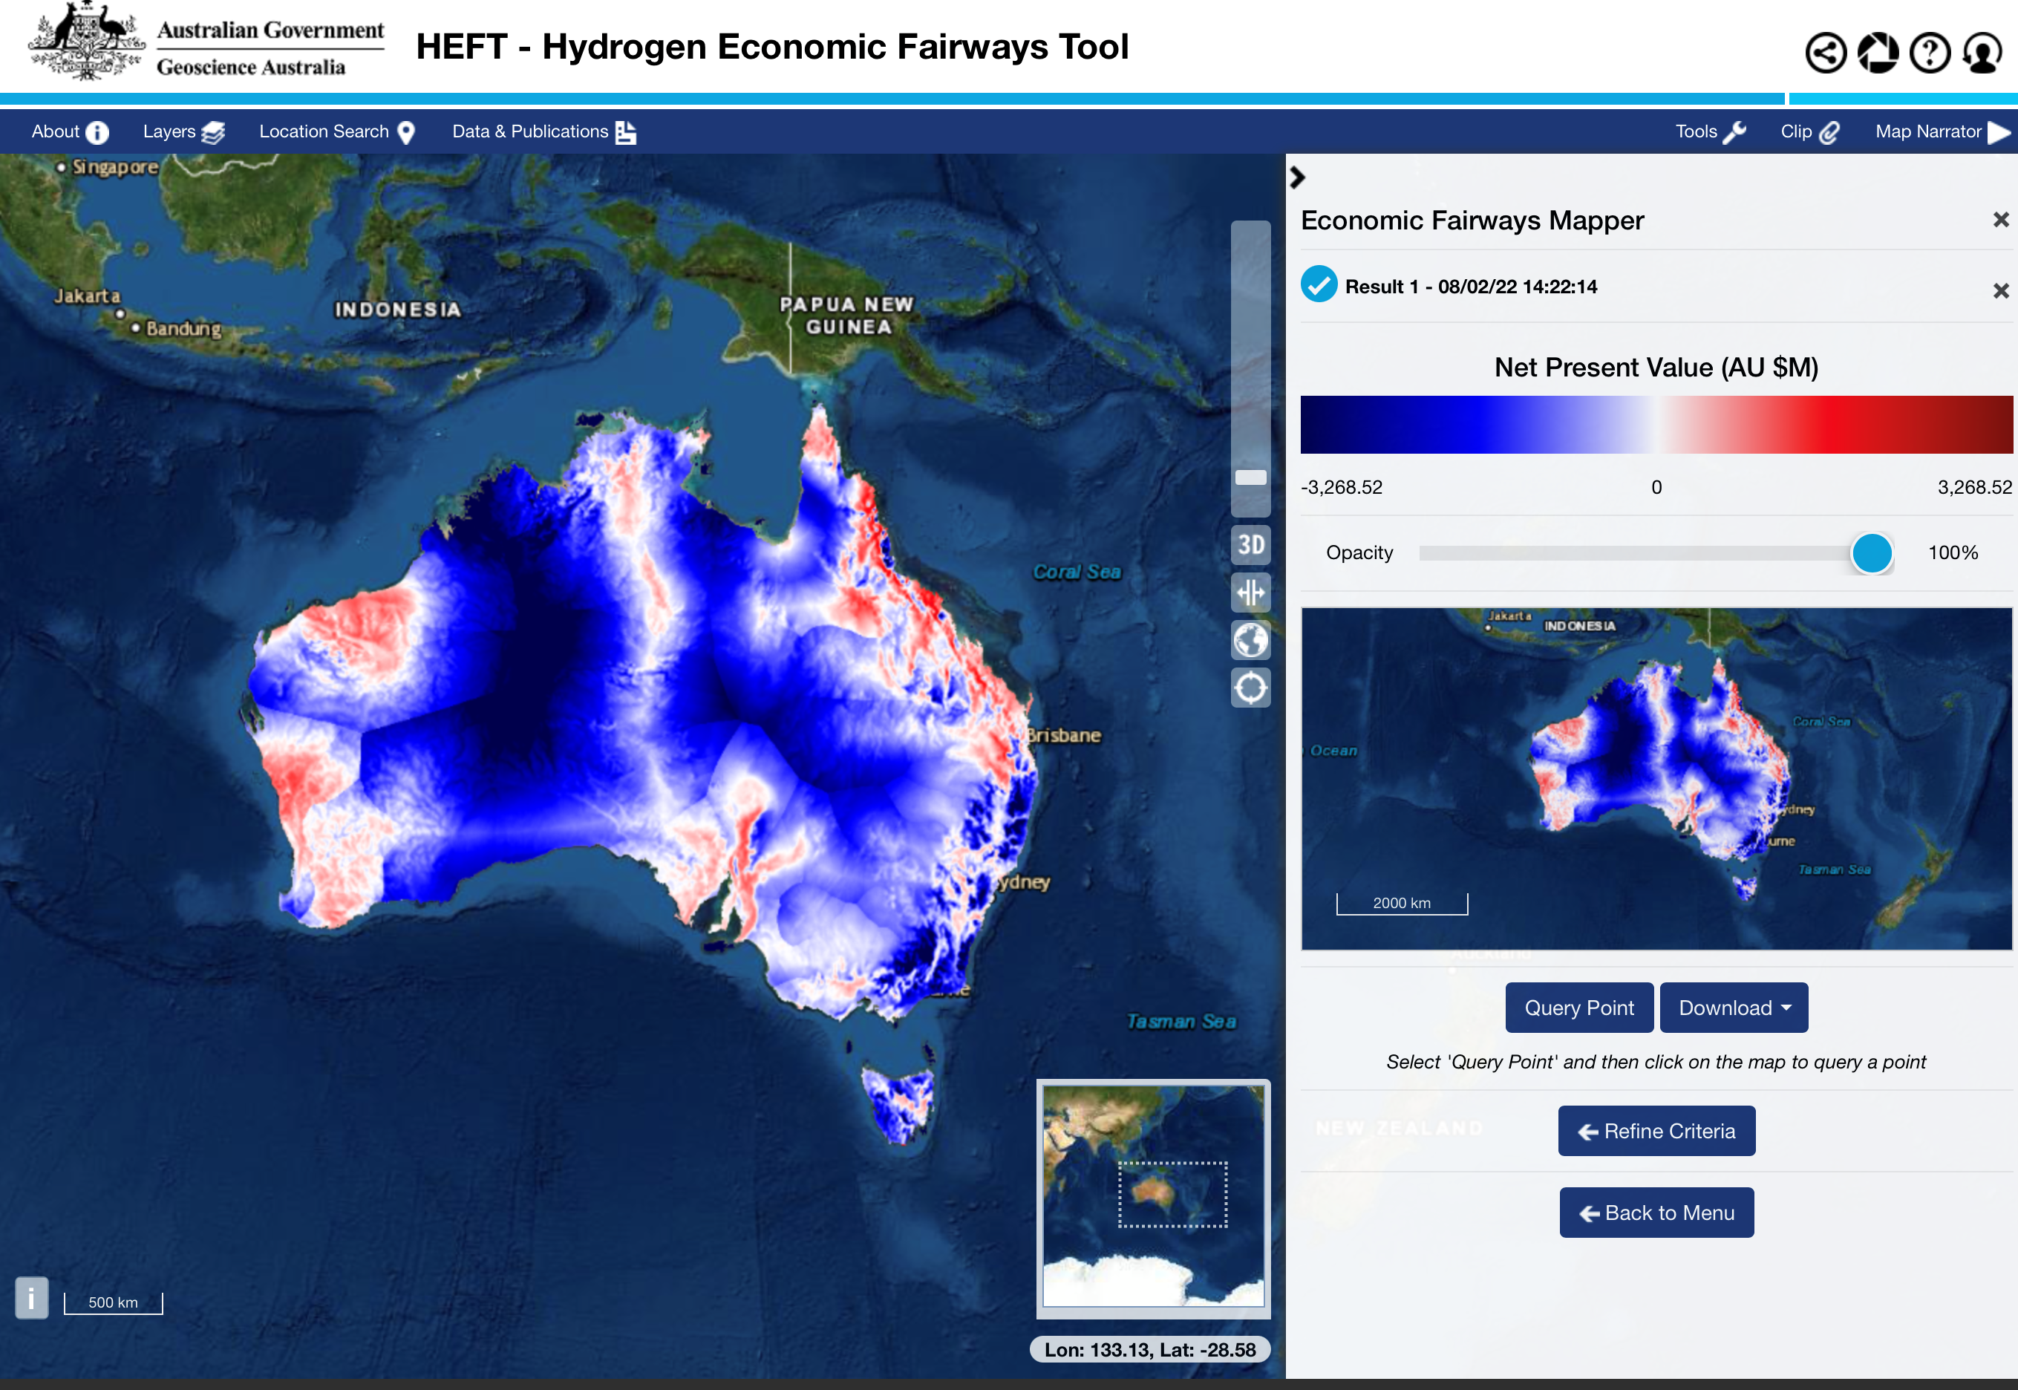Image resolution: width=2018 pixels, height=1390 pixels.
Task: Expand the Data & Publications menu
Action: click(541, 131)
